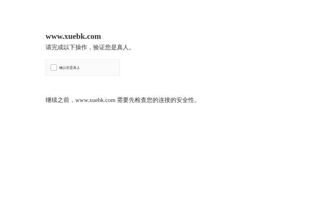Click the word 确认 in checkbox label
This screenshot has height=198, width=317.
pos(62,68)
